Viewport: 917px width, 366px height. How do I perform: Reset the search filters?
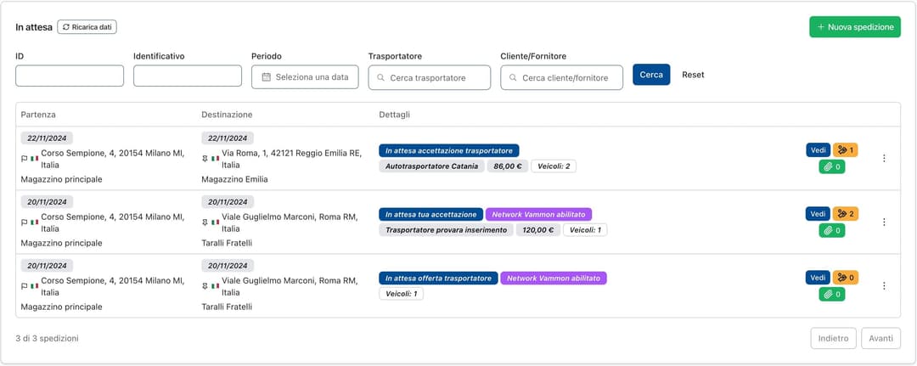point(693,75)
